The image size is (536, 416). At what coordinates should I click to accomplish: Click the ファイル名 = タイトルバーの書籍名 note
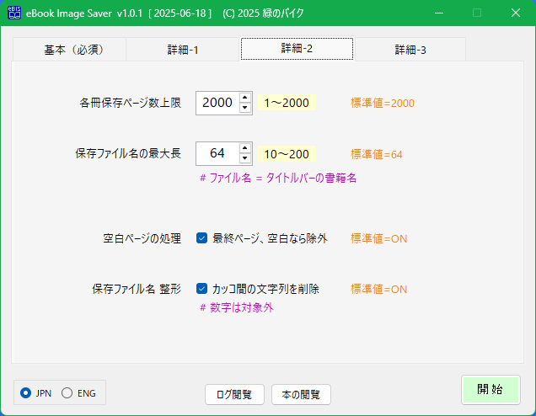(x=278, y=178)
